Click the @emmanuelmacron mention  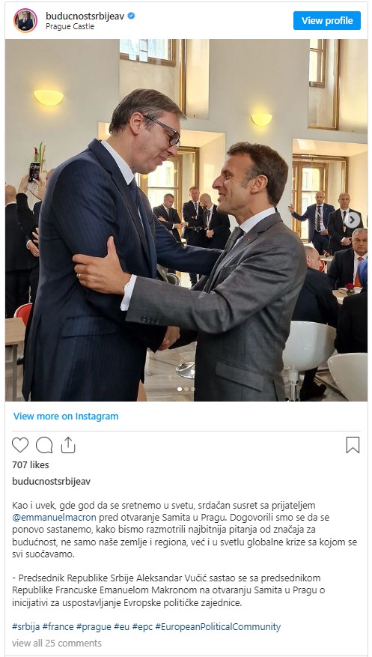pos(55,518)
